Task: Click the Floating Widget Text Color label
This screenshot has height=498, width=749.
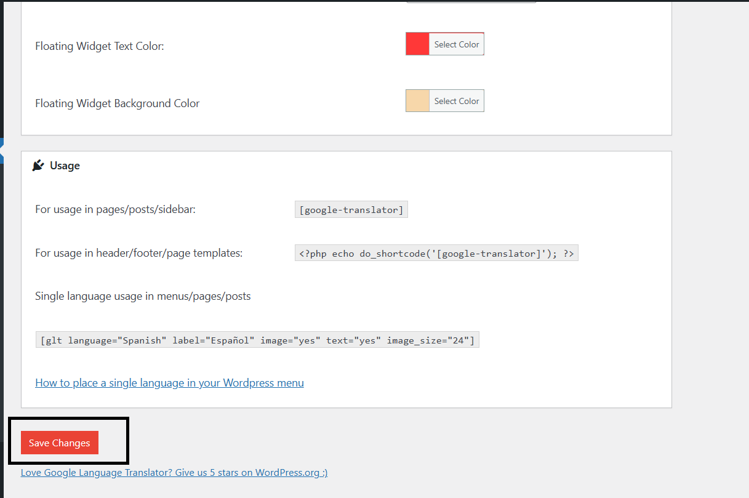Action: tap(100, 46)
